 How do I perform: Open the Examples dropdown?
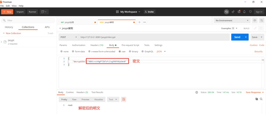click(x=229, y=28)
